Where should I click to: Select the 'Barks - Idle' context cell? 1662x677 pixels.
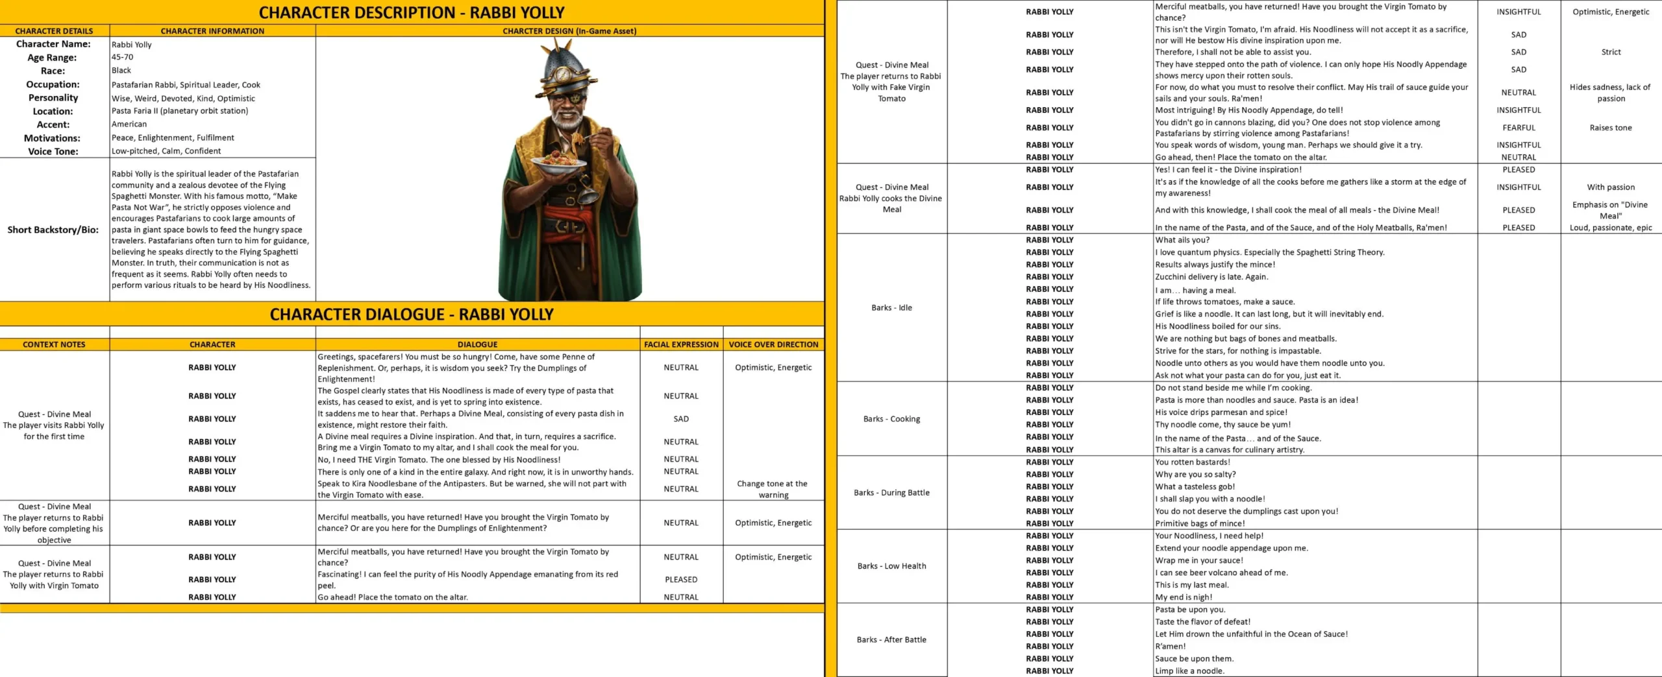coord(891,307)
